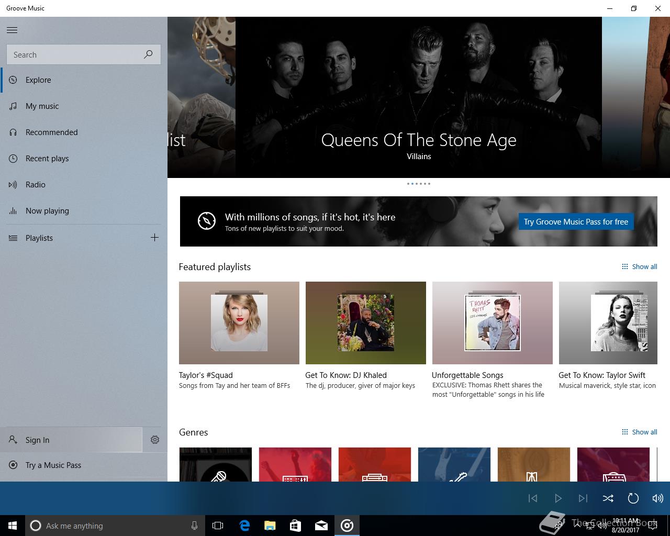Screen dimensions: 670x536
Task: Open Windows Start menu
Action: [x=13, y=526]
